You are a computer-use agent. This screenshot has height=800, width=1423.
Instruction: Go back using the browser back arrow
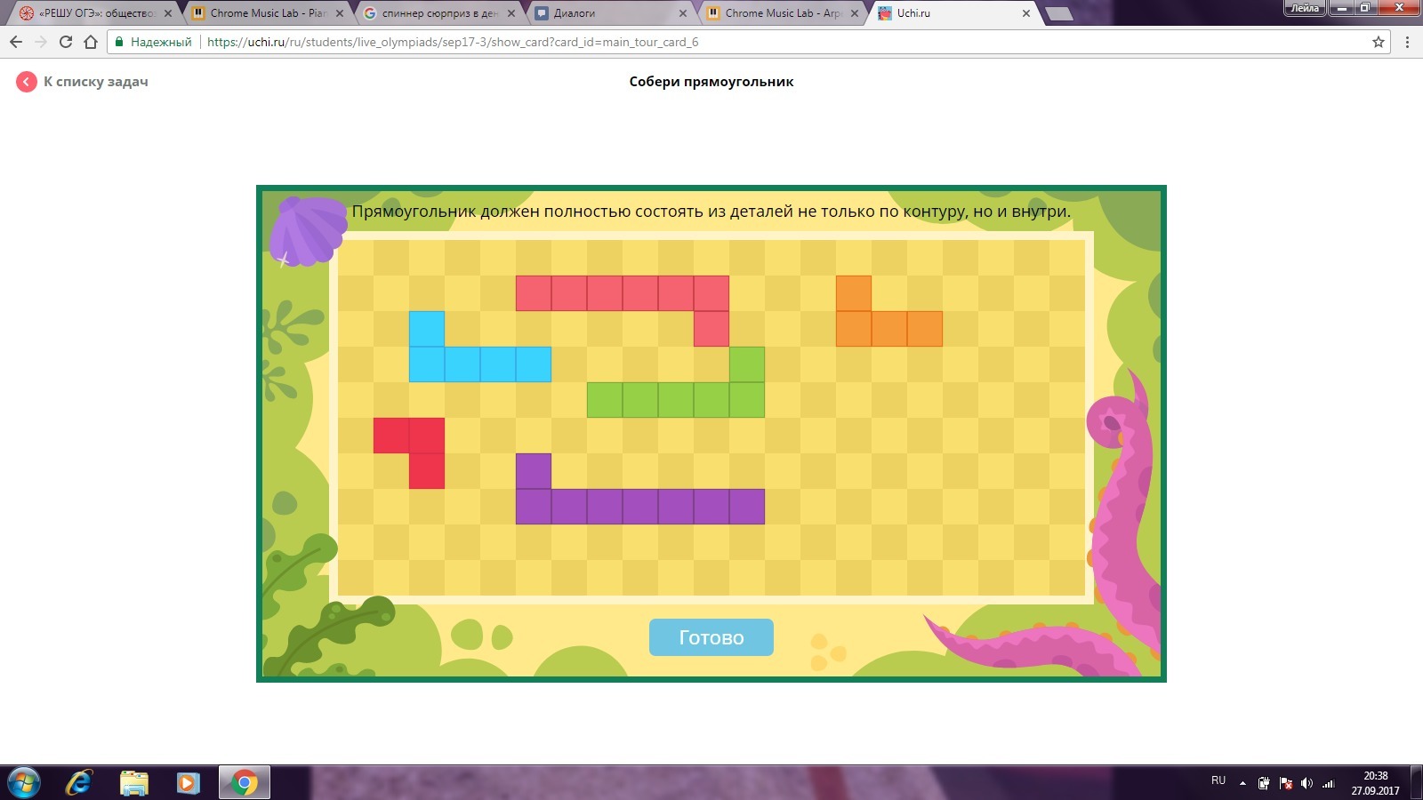click(16, 42)
